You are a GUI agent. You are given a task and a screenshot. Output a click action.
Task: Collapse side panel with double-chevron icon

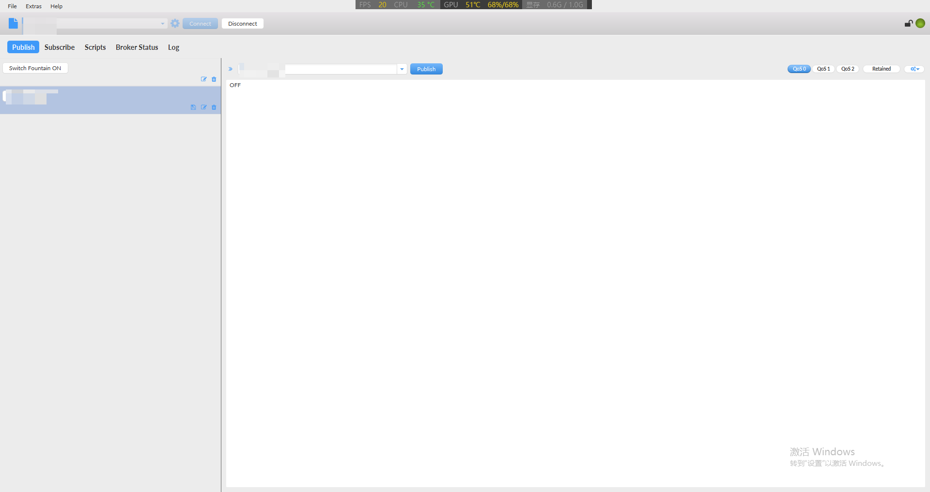pos(231,69)
